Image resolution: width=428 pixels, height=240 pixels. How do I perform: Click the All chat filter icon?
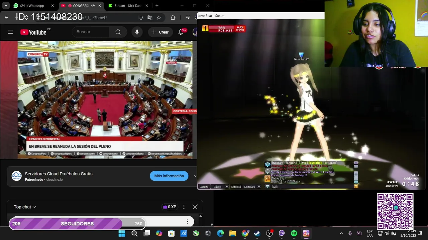pyautogui.click(x=267, y=165)
